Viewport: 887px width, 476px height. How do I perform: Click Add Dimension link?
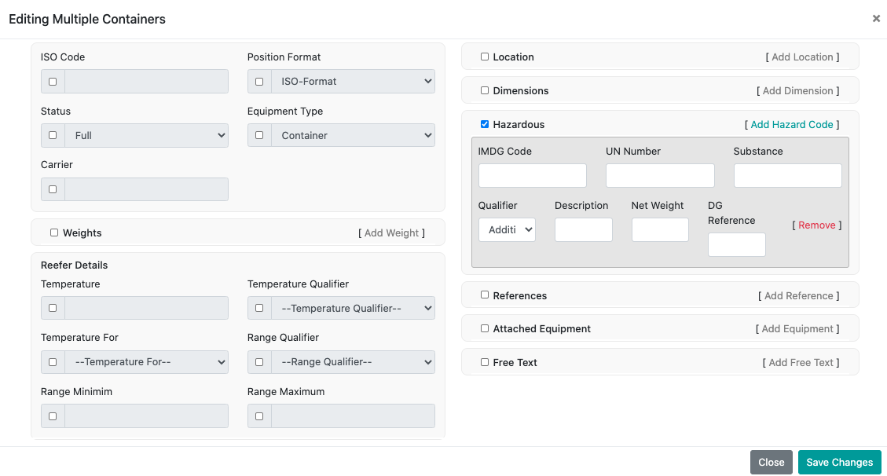(x=797, y=90)
